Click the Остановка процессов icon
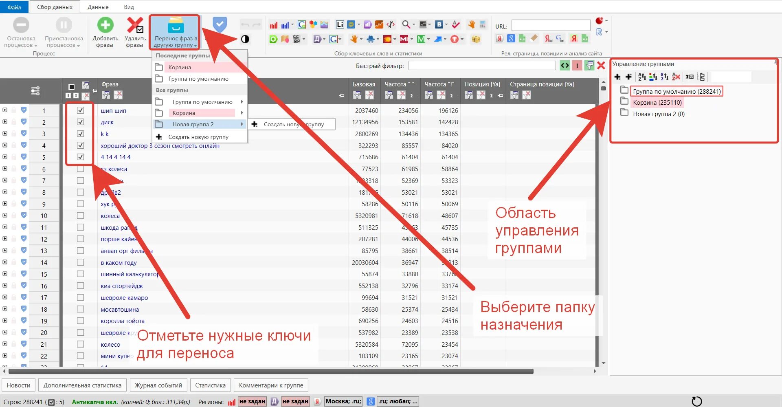Screen dimensions: 782x407 [21, 25]
